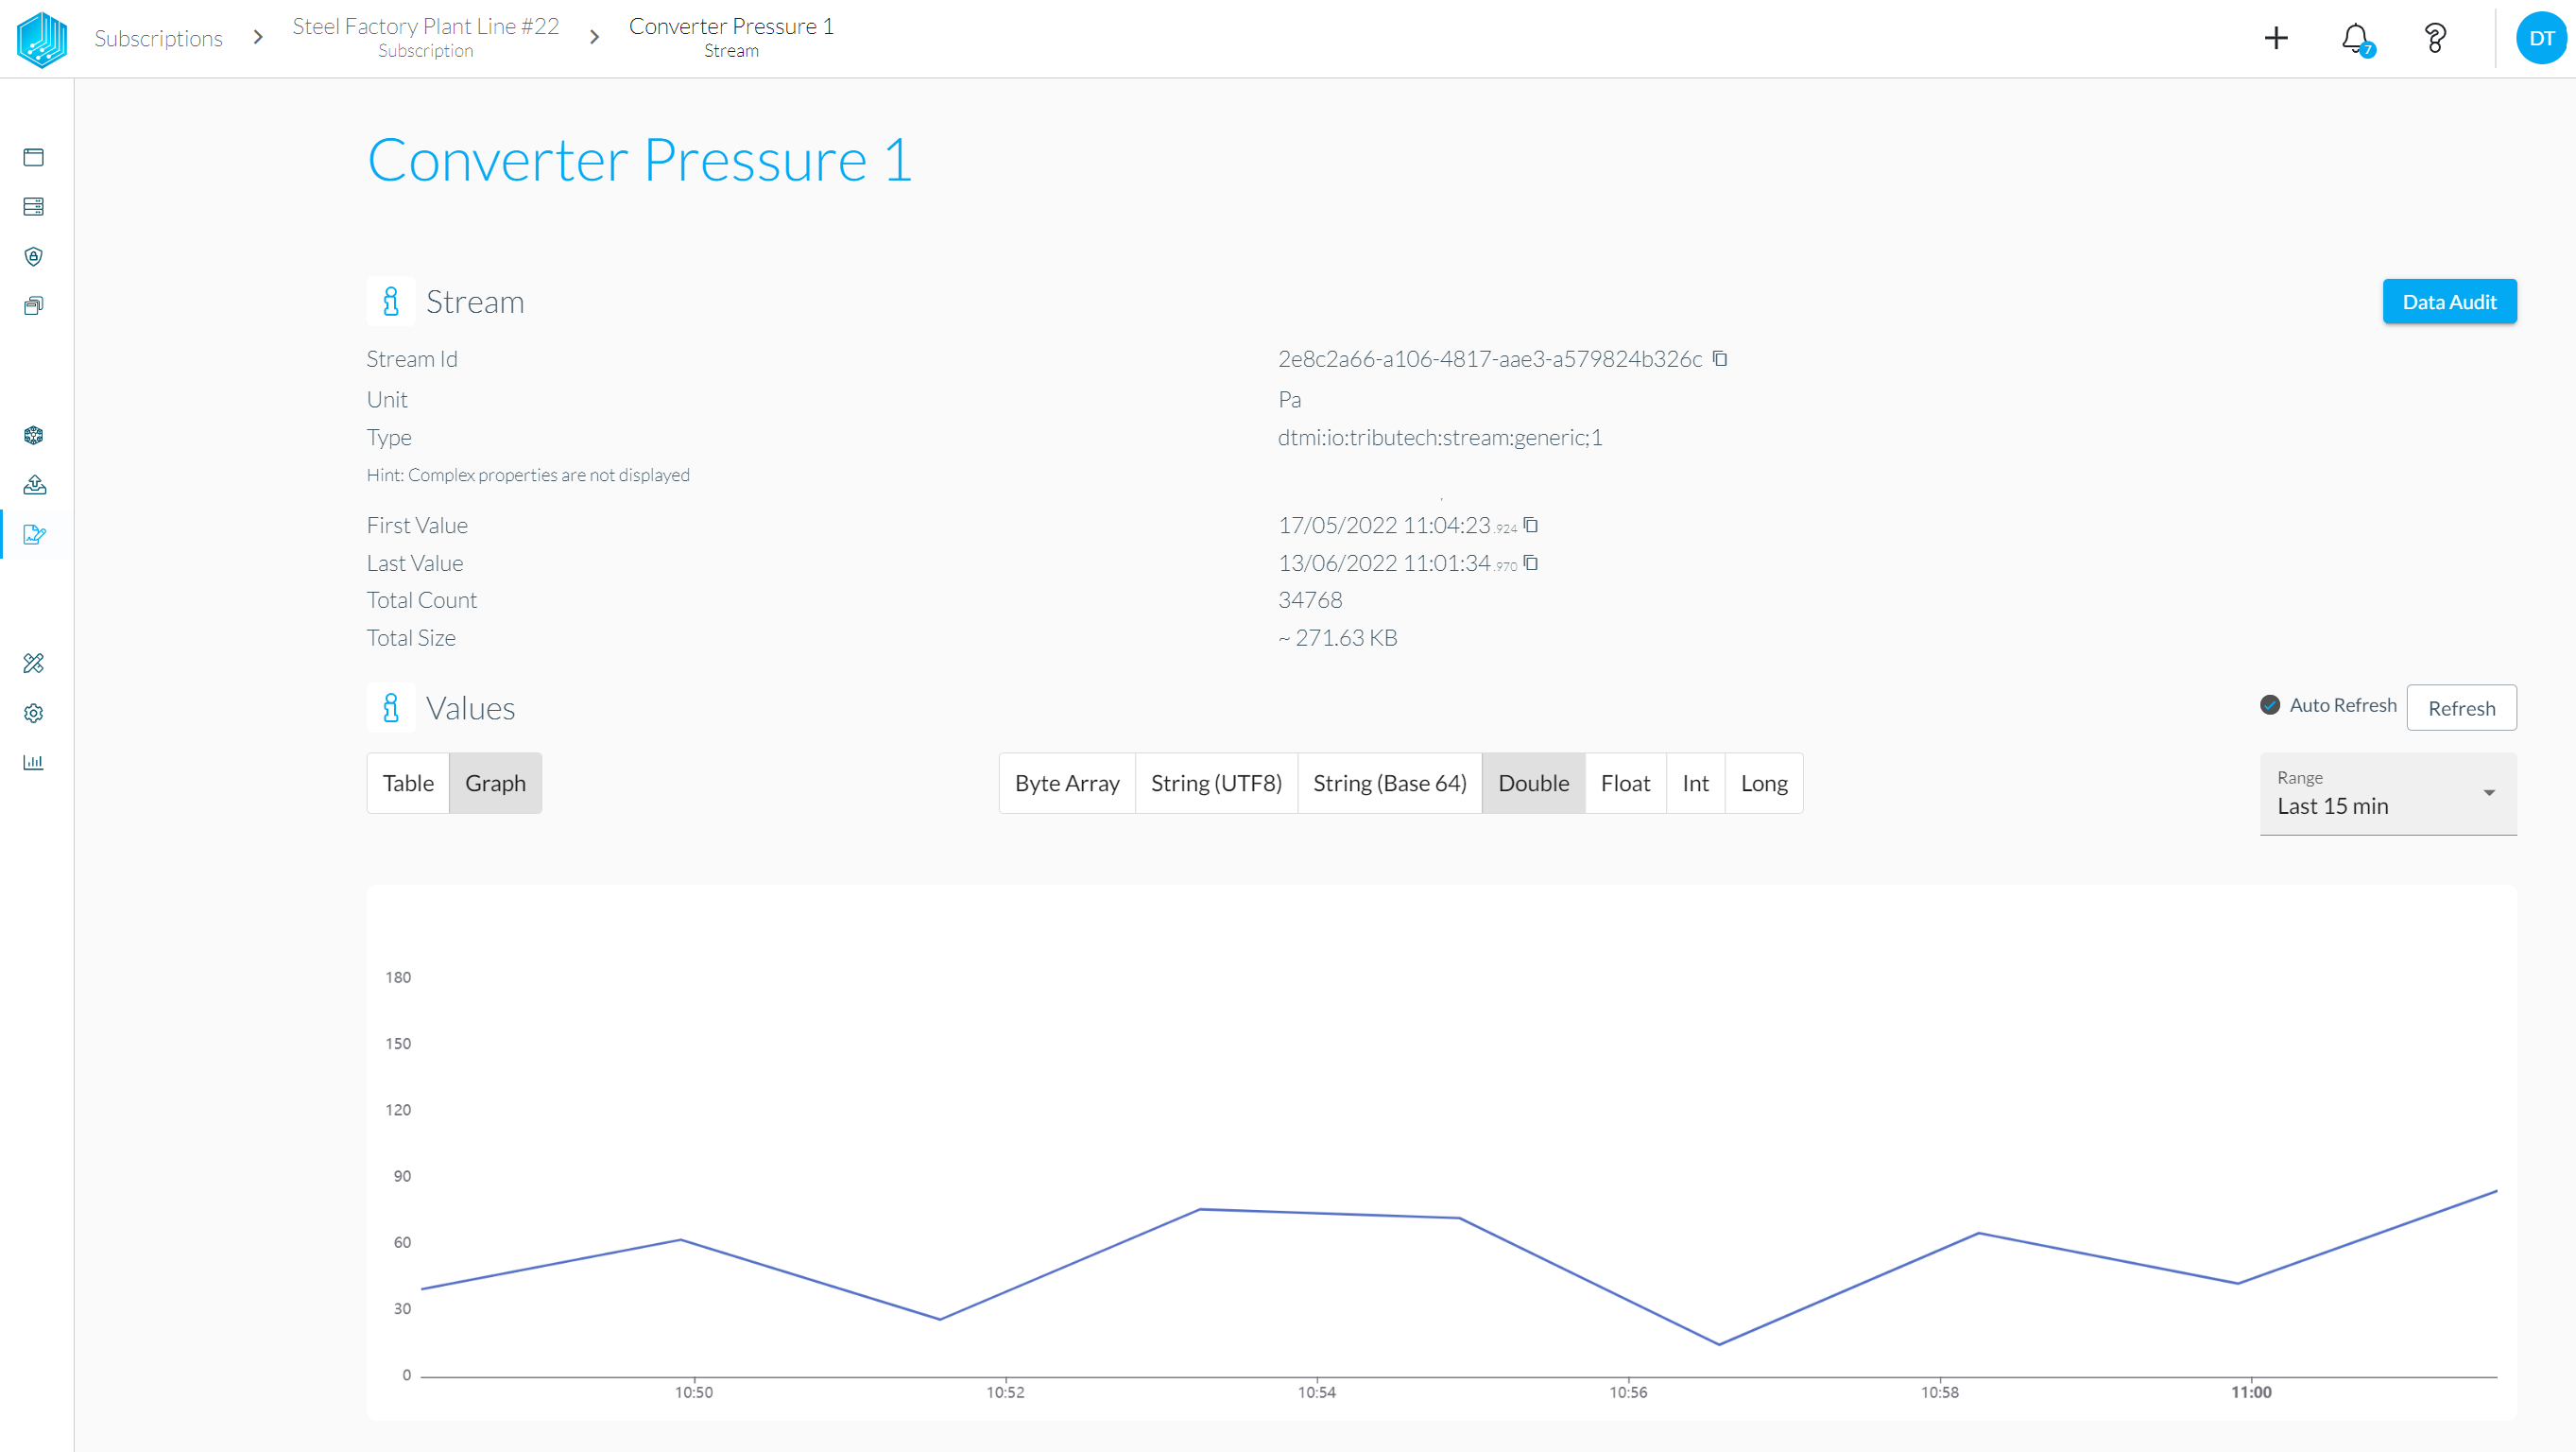The image size is (2576, 1452).
Task: Click the Data Audit button
Action: tap(2448, 301)
